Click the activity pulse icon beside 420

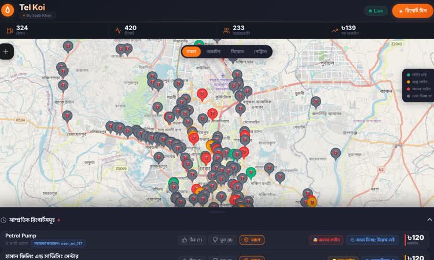[x=119, y=31]
